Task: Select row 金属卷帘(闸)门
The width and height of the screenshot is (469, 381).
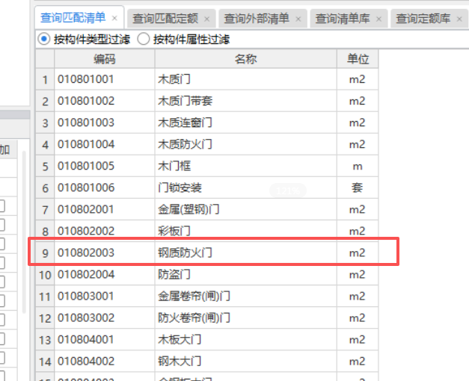Action: [x=207, y=296]
